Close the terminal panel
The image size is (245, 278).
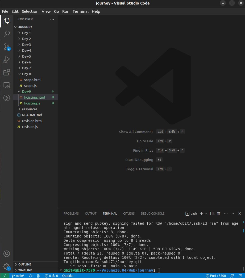[x=240, y=214]
